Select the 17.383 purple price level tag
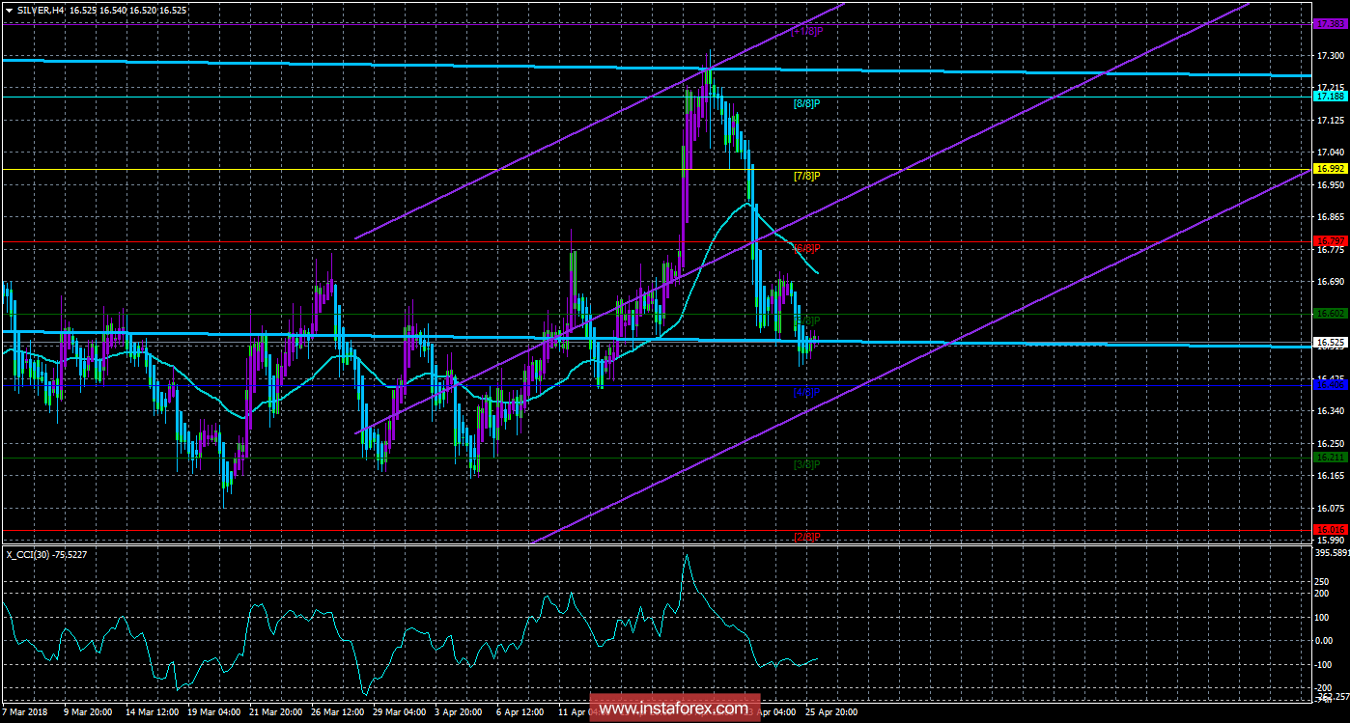 pos(1329,23)
